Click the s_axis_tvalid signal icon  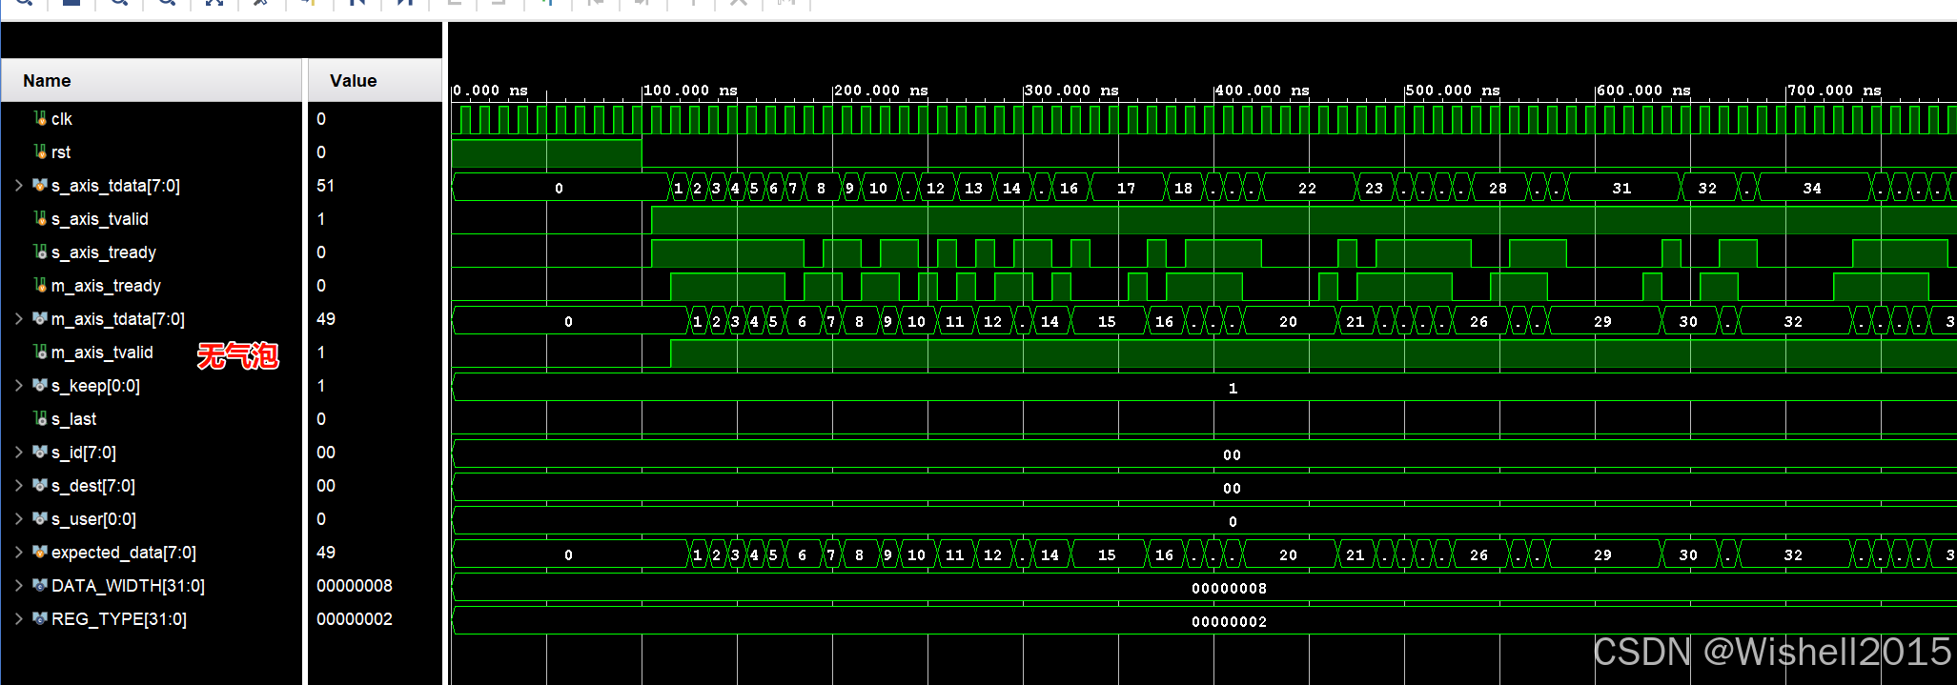40,218
